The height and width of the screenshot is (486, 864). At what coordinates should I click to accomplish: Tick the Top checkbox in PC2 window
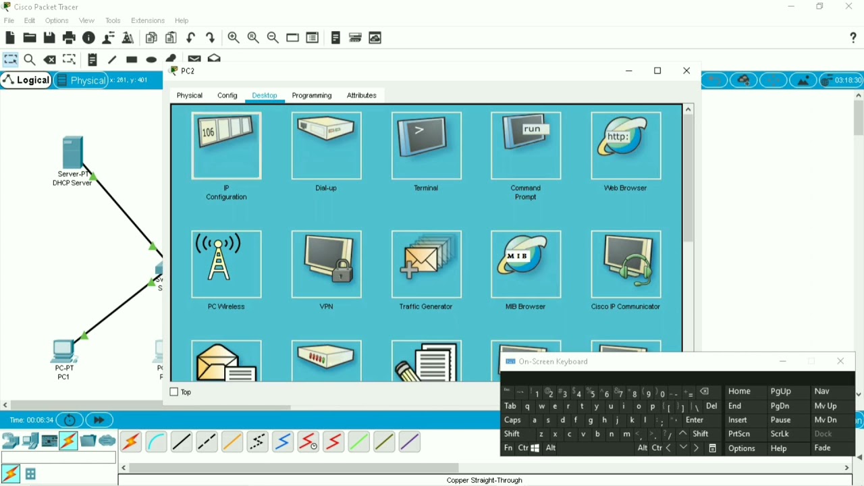point(174,392)
